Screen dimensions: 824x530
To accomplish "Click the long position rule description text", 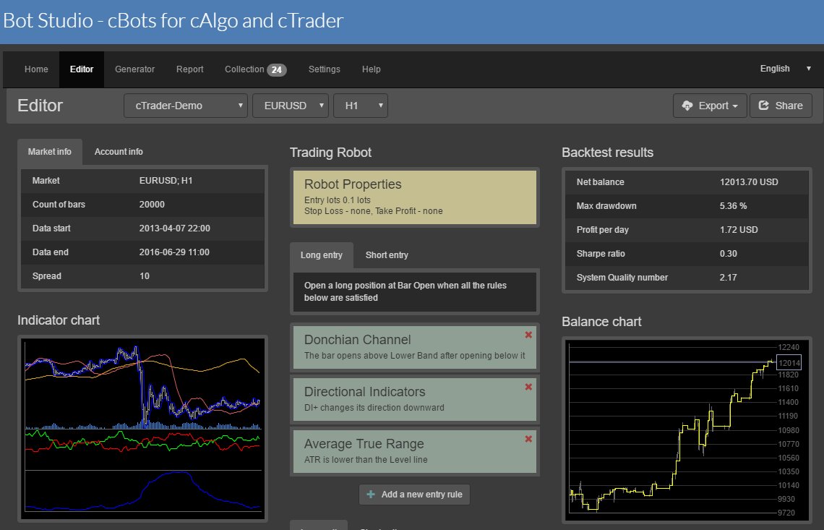I will pos(405,291).
